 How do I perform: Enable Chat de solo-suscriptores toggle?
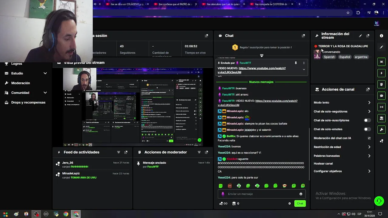pyautogui.click(x=367, y=120)
